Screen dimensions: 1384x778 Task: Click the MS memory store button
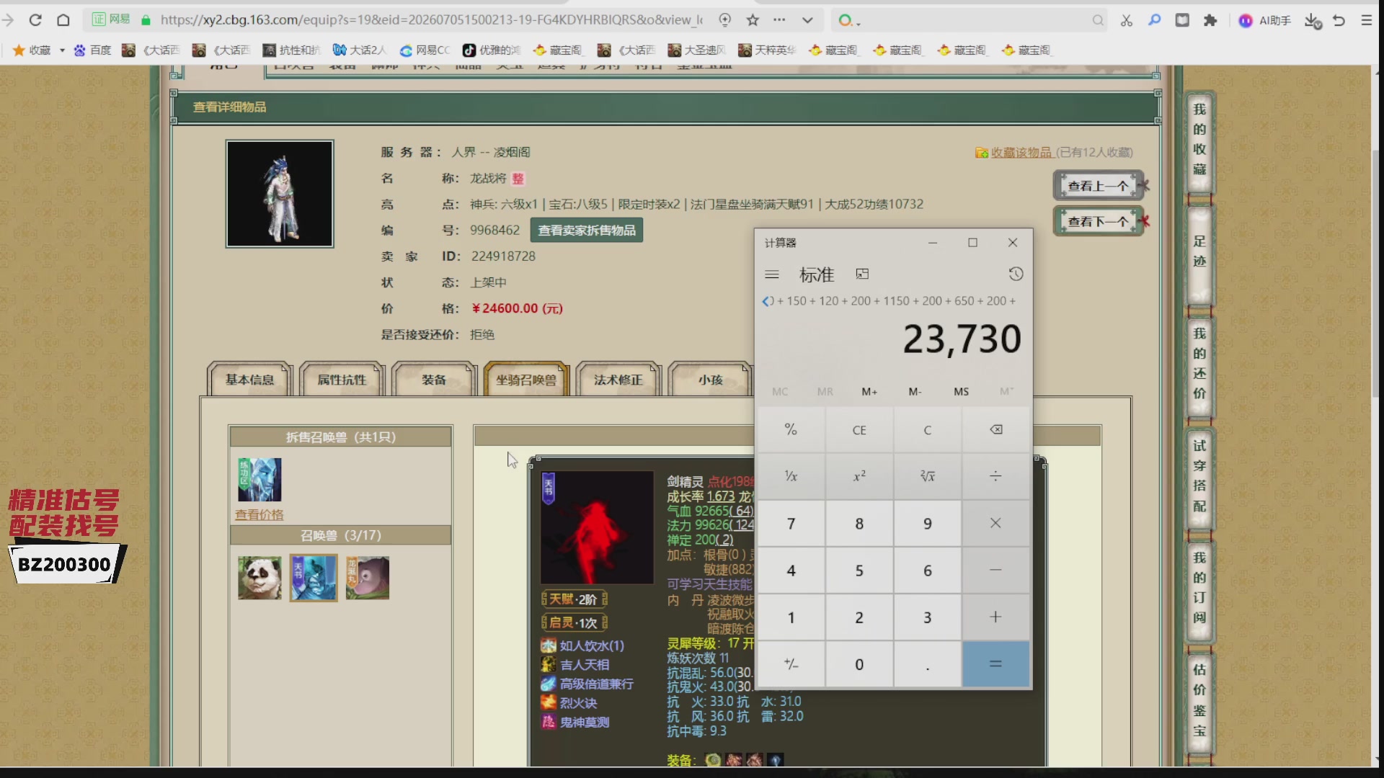point(961,392)
